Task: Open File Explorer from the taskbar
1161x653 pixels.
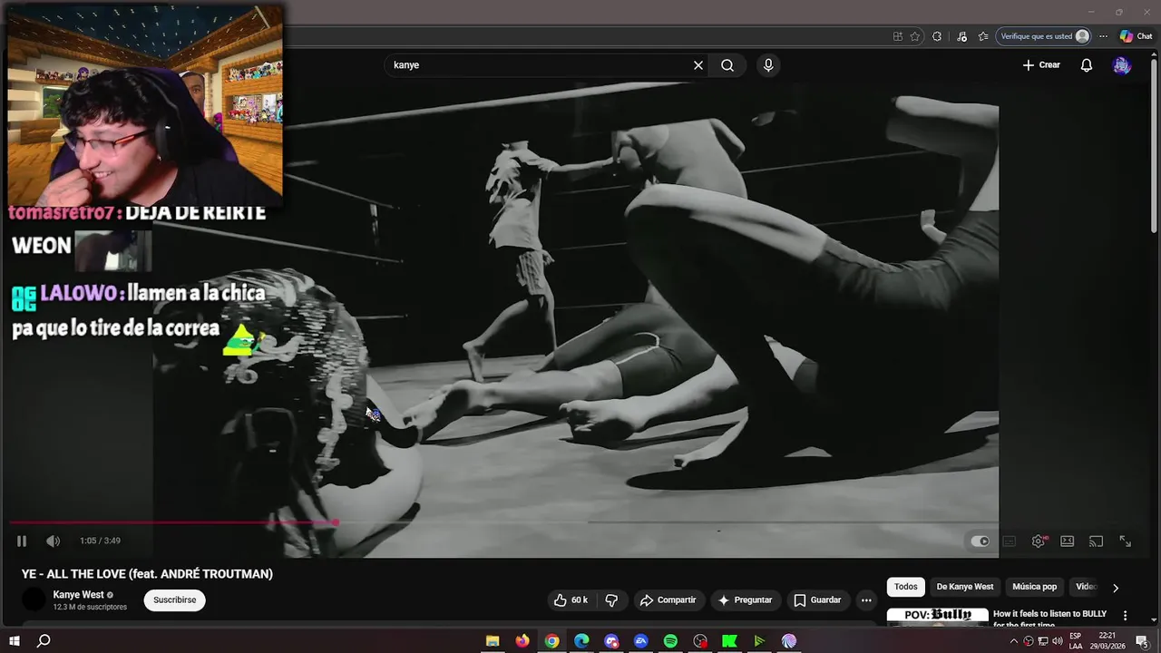Action: 493,641
